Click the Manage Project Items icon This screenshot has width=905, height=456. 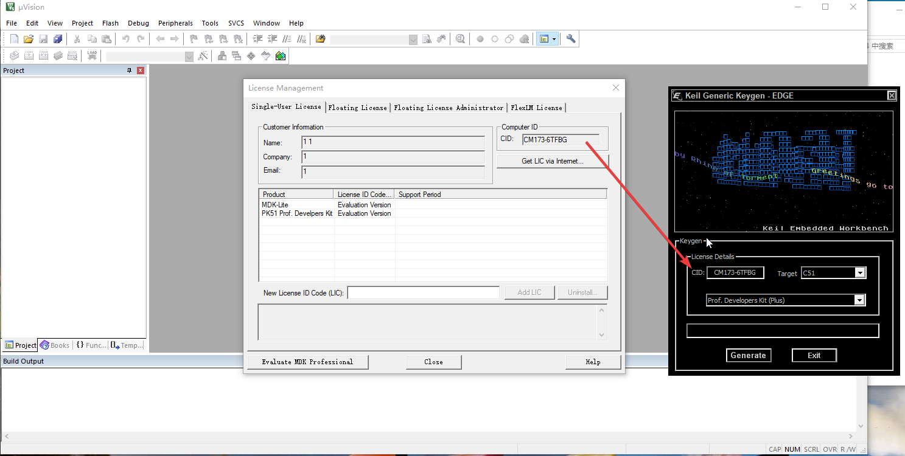point(222,56)
